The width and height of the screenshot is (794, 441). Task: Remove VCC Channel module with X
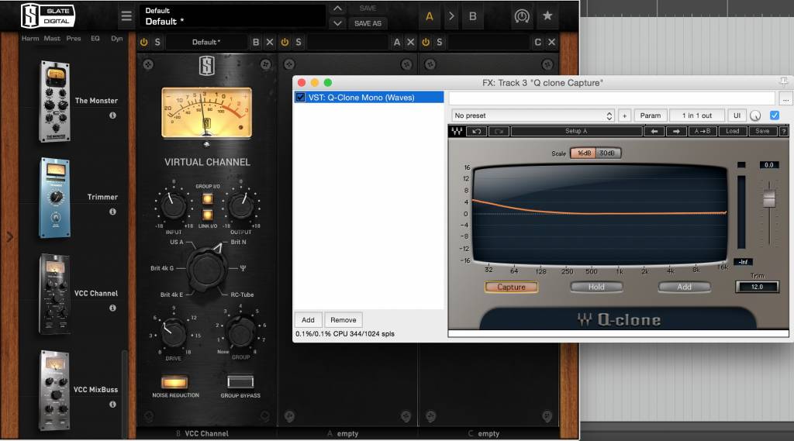pyautogui.click(x=269, y=42)
